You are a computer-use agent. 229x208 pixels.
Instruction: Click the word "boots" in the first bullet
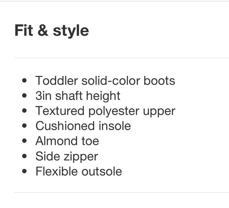(159, 81)
